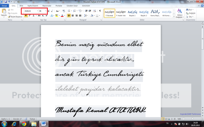The height and width of the screenshot is (127, 204).
Task: Open the Aa change case dropdown
Action: (x=58, y=11)
